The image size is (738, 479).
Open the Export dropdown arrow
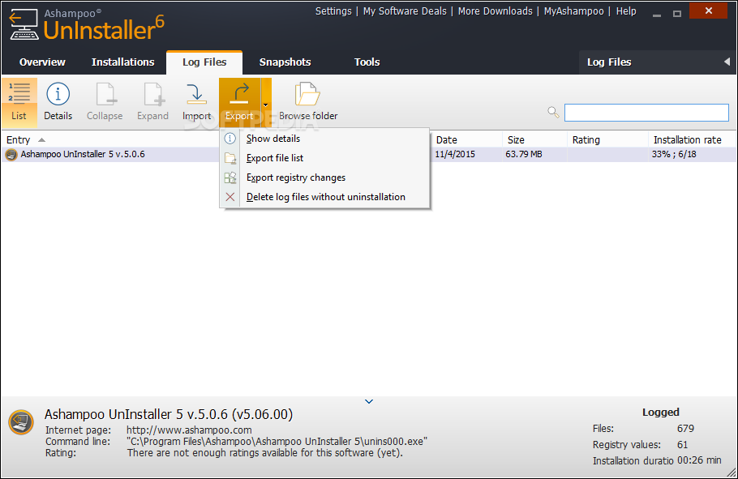266,103
